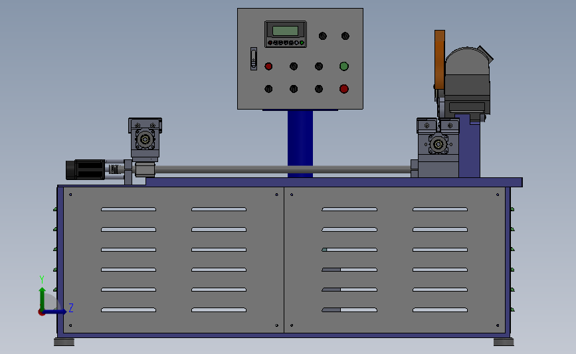
Task: Select the left leveling foot under cabinet
Action: 64,342
